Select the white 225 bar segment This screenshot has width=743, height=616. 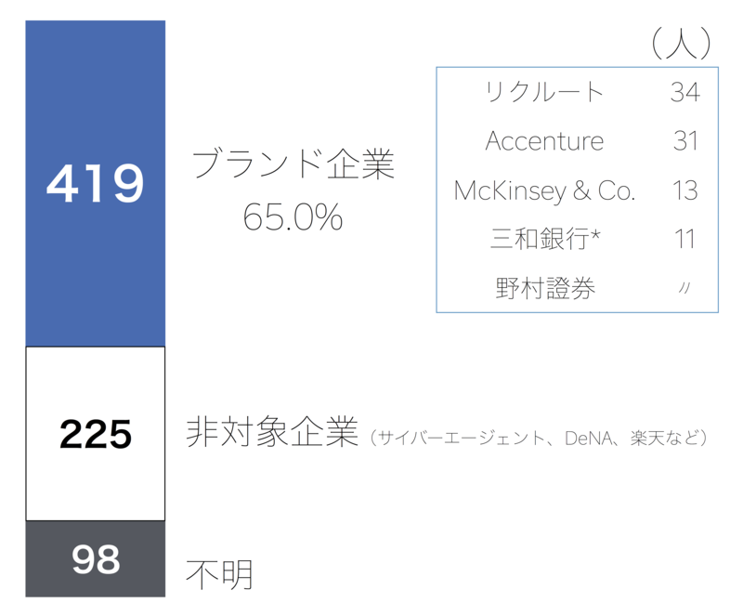coord(96,433)
